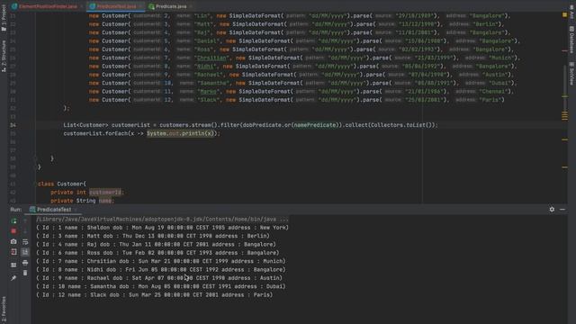The width and height of the screenshot is (576, 324).
Task: Pin the Run tab with the pin icon
Action: tap(13, 278)
